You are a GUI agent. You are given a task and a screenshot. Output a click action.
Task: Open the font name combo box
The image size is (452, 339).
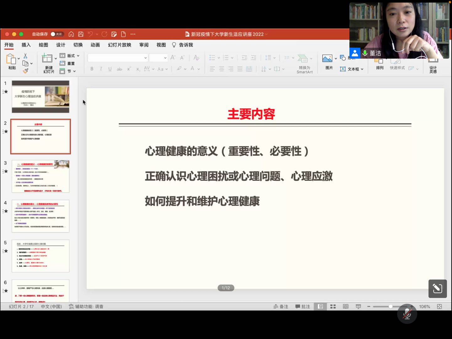click(x=118, y=58)
